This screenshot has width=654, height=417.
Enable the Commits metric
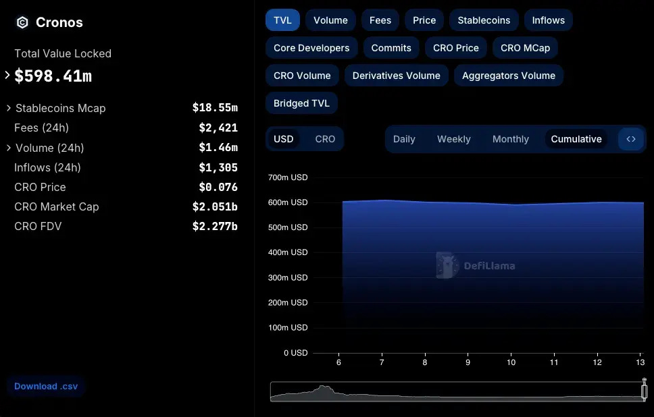coord(391,48)
